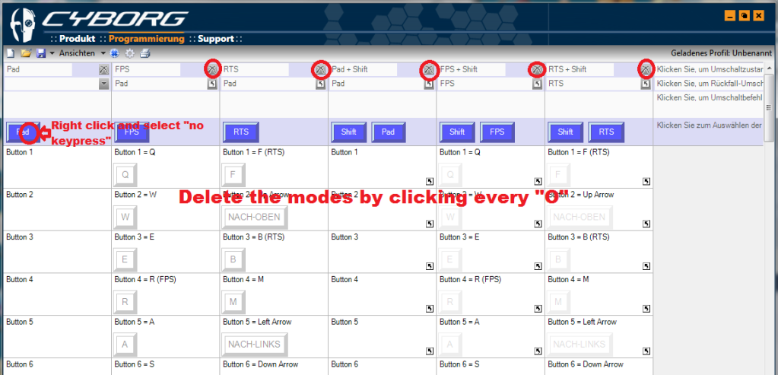Click arrow icon in RTS + Shift Button 5 cell
The image size is (778, 375).
point(646,351)
